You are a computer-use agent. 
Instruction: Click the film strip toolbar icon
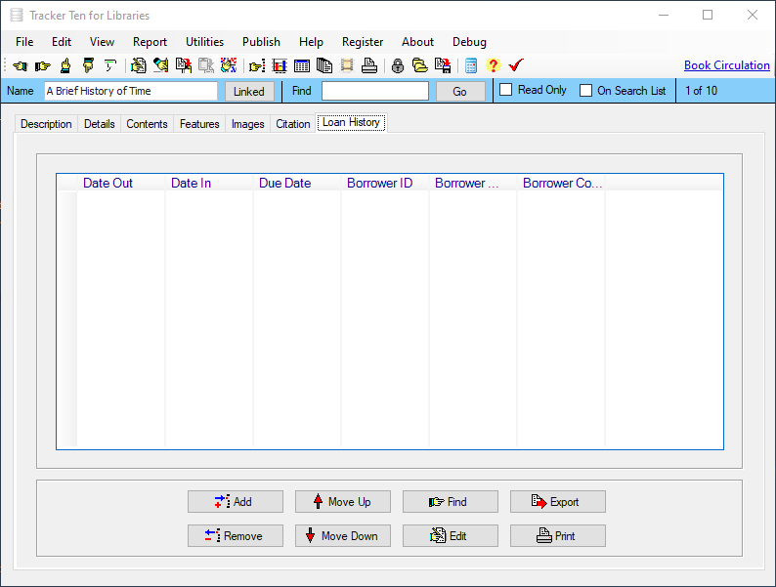click(x=347, y=65)
